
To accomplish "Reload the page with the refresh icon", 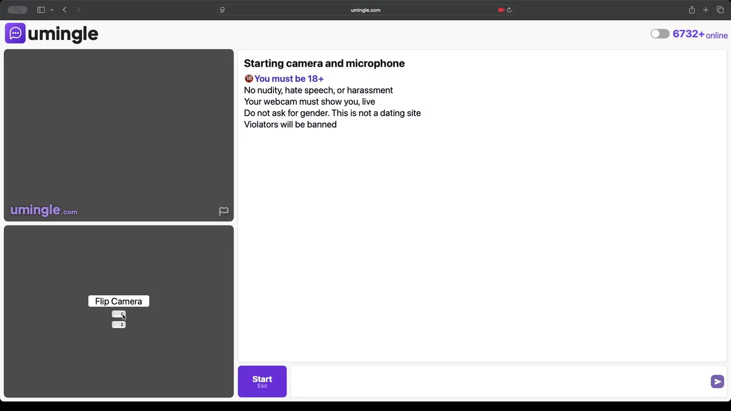I will (509, 10).
